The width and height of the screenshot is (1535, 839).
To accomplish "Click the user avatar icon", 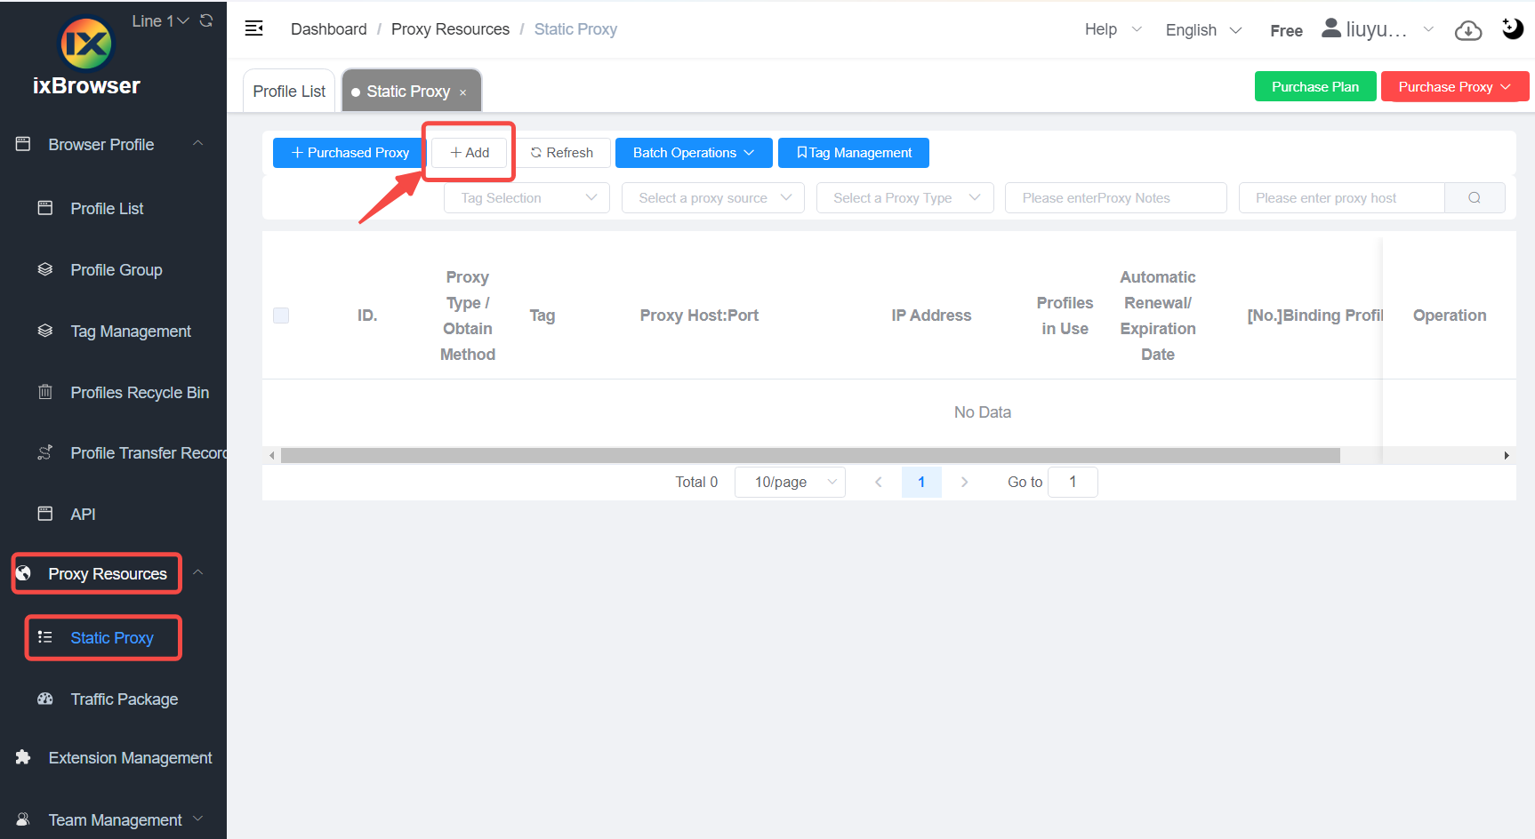I will coord(1331,28).
